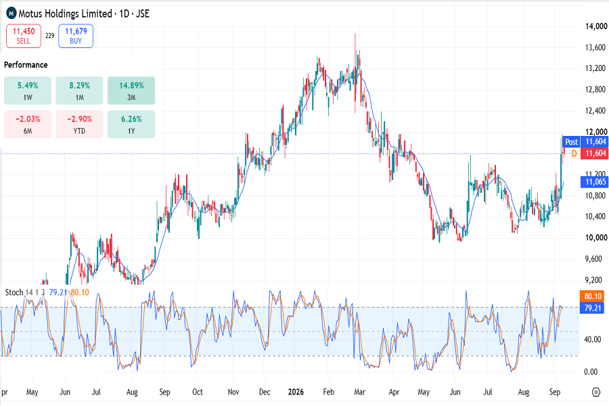Click the Feb label on time axis
The image size is (609, 406).
point(329,392)
